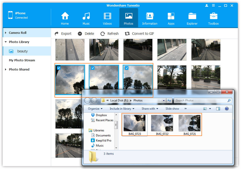Open Music library in navigation pane
This screenshot has width=241, height=169.
tap(98, 146)
